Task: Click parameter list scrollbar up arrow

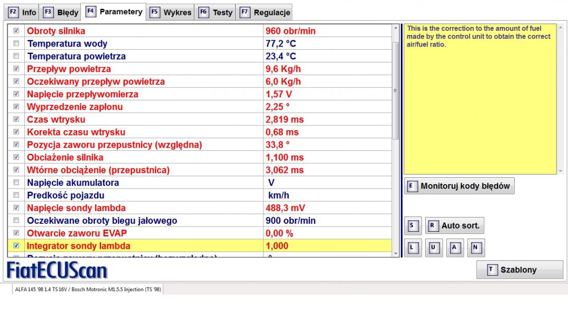Action: (396, 28)
